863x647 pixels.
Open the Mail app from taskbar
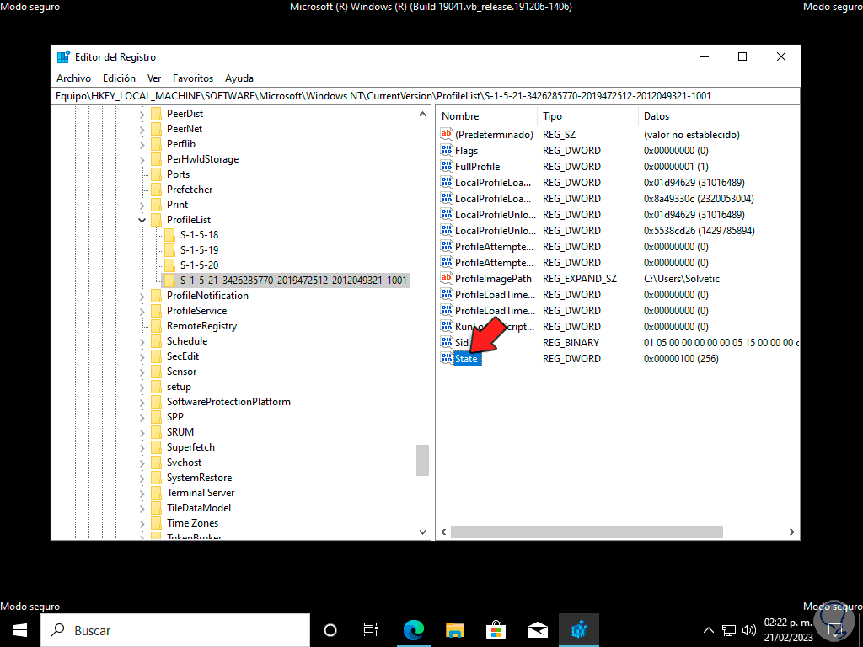pos(537,630)
